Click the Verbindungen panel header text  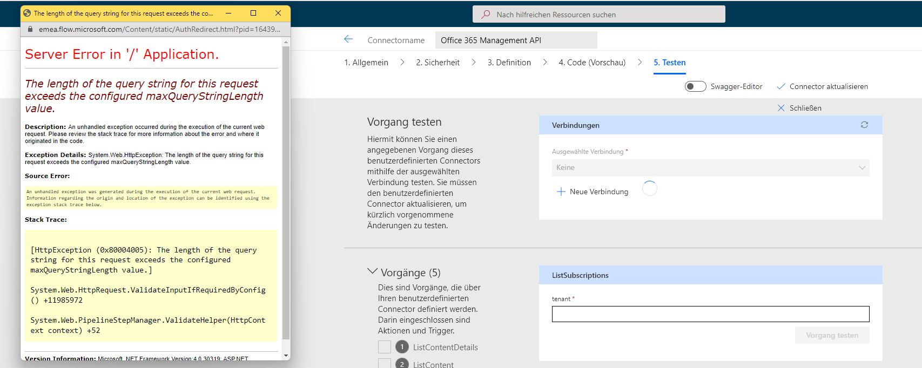coord(576,125)
